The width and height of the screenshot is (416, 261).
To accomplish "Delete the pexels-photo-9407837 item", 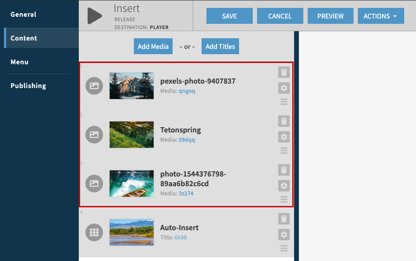I will click(x=284, y=72).
